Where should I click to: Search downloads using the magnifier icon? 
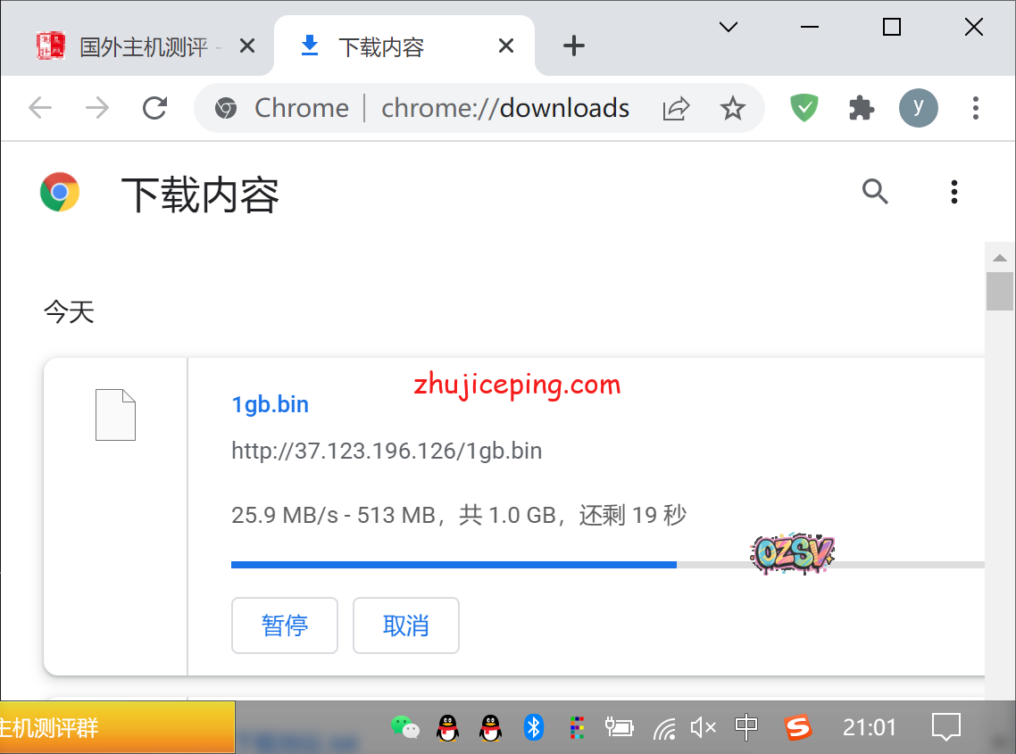pos(875,191)
